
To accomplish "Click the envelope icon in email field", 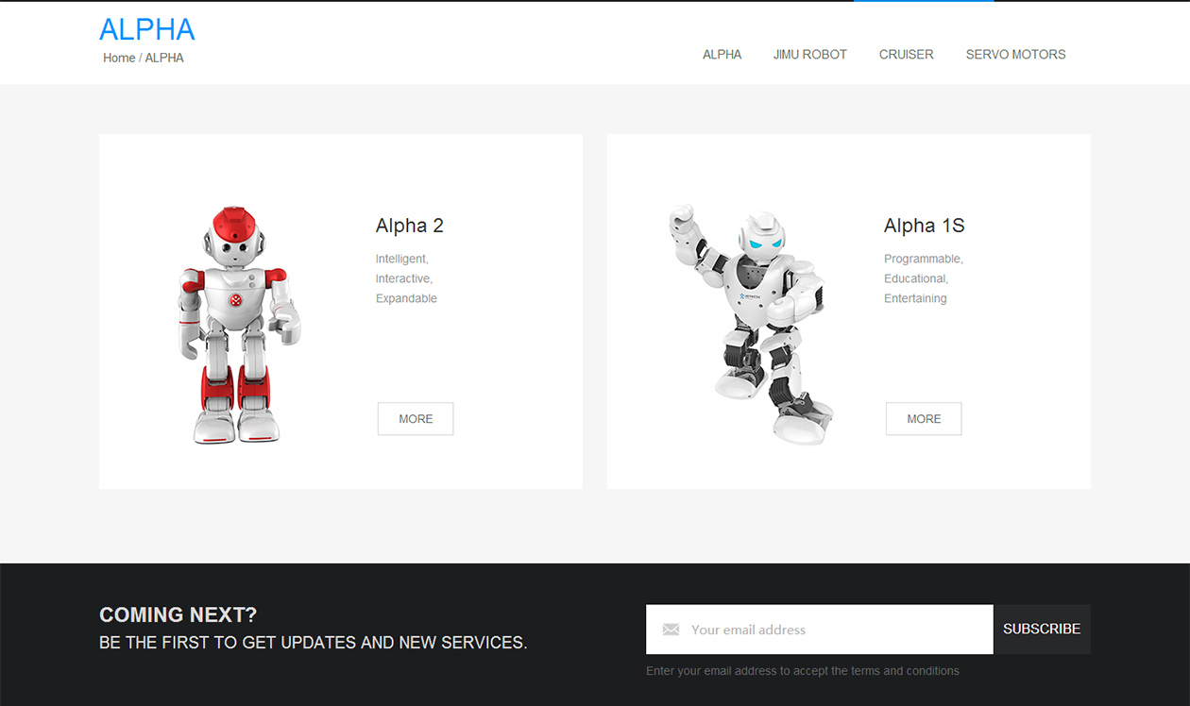I will [671, 630].
